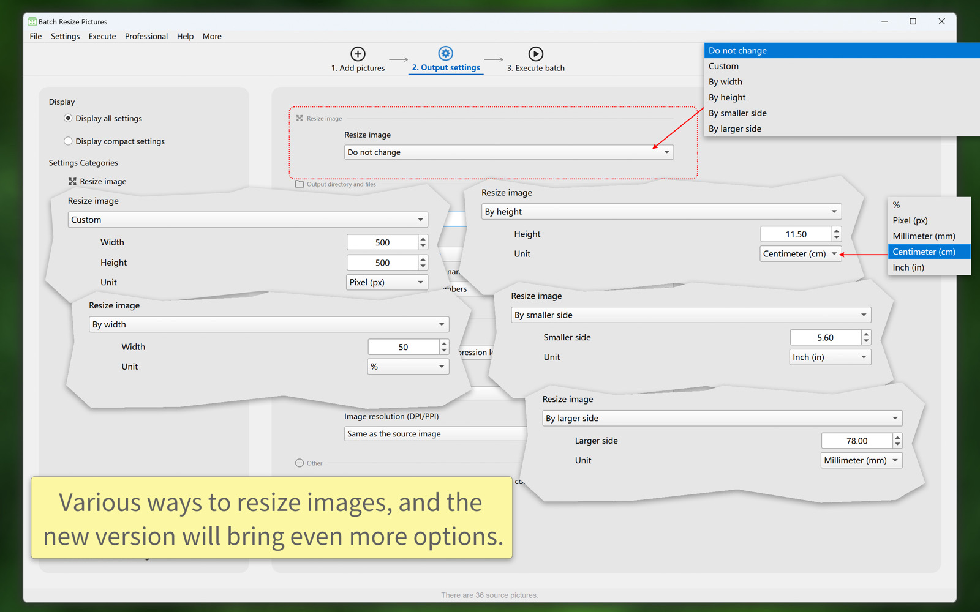Image resolution: width=980 pixels, height=612 pixels.
Task: Click the 'Image resolution (DPI/PPI)' label
Action: (x=391, y=416)
